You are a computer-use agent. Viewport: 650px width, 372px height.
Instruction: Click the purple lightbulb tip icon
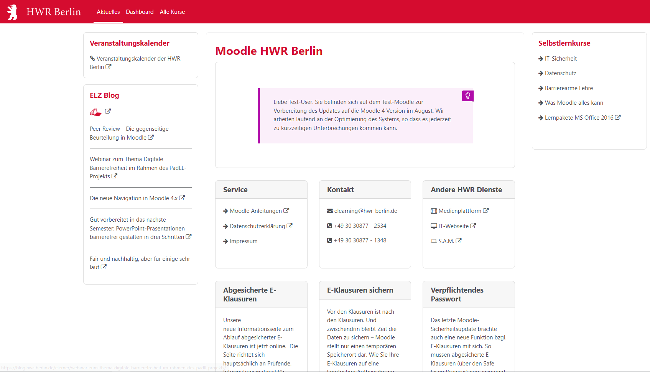point(467,96)
